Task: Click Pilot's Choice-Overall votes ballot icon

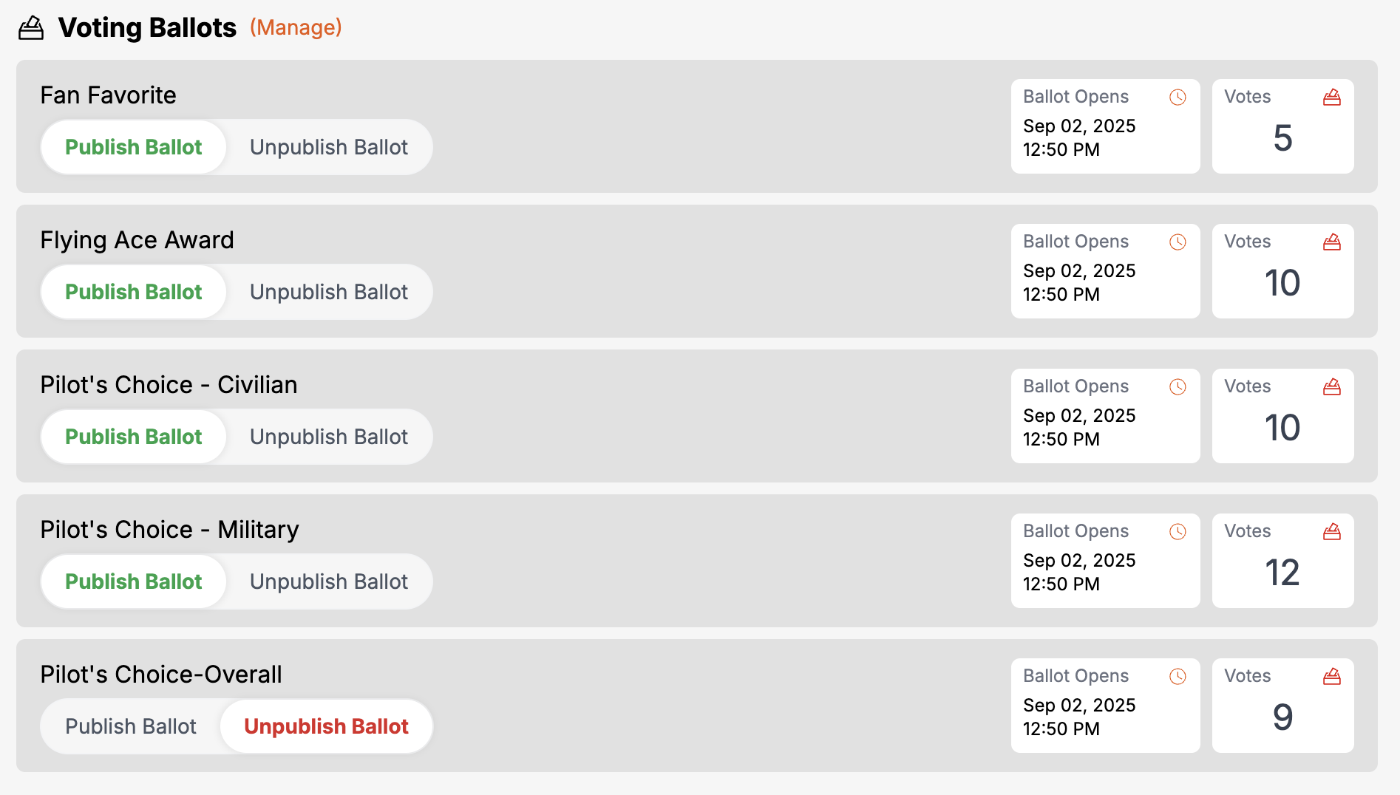Action: 1331,677
